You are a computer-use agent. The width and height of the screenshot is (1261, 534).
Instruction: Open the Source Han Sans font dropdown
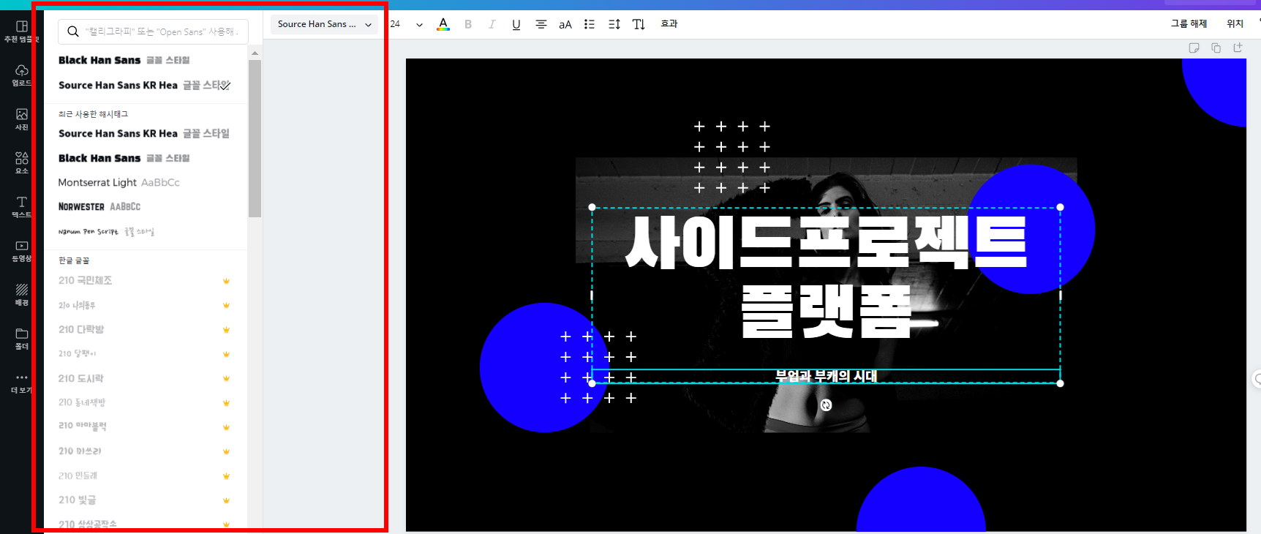[x=324, y=24]
